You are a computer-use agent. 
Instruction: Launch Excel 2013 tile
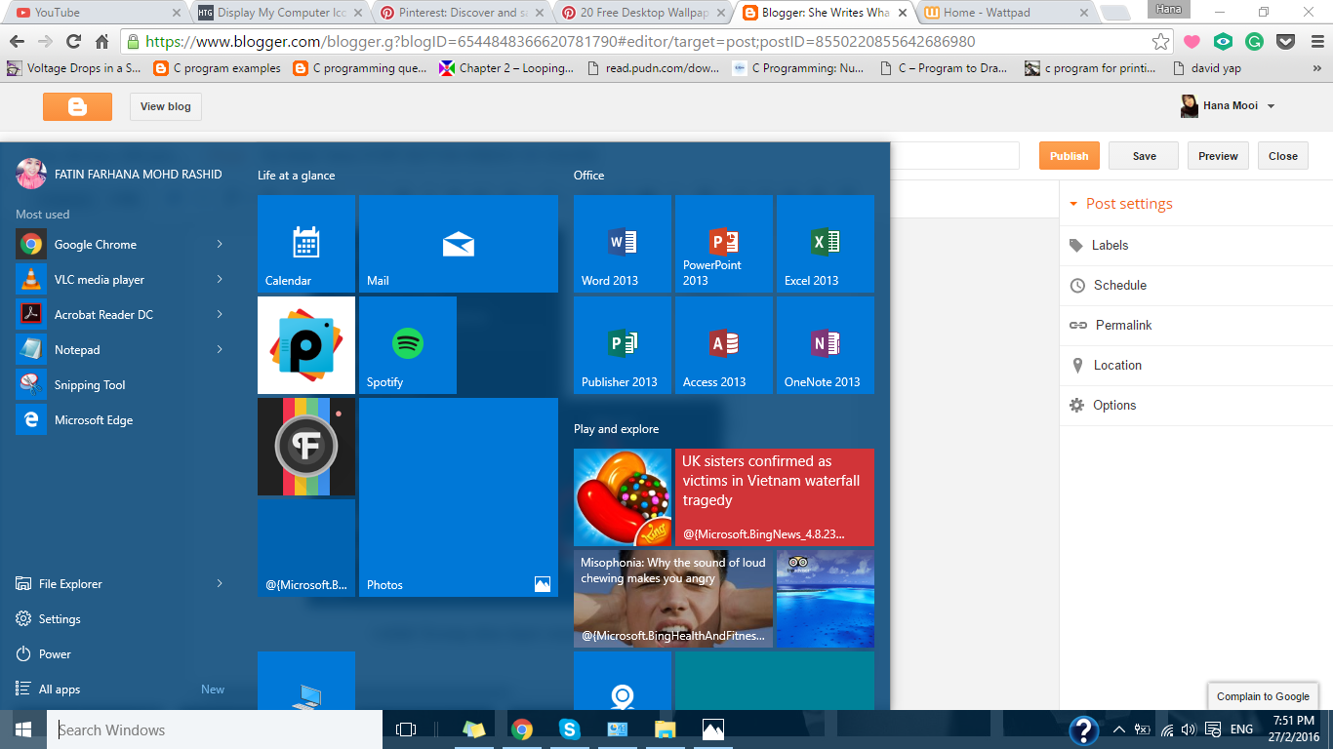826,244
